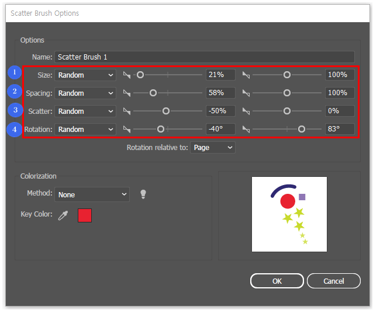Click the Name field containing Scatter Brush 1
373x310 pixels.
pyautogui.click(x=205, y=57)
